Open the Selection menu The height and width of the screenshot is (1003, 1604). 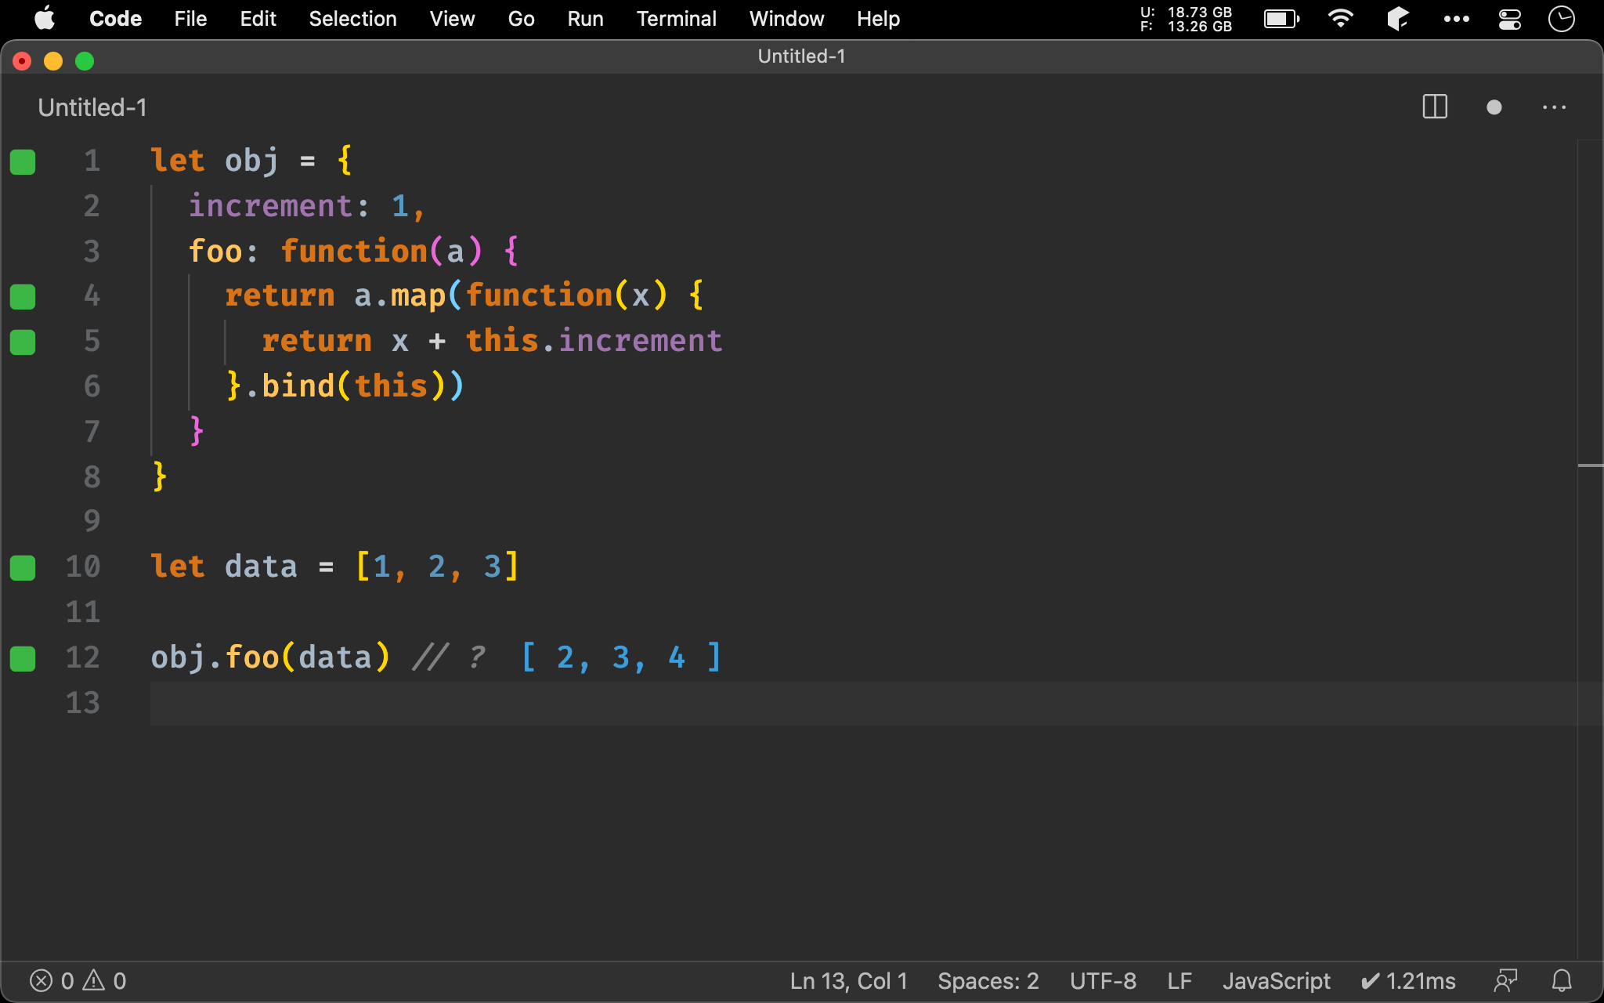click(352, 19)
